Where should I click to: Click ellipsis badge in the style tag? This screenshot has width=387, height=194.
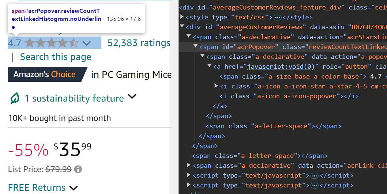pos(278,18)
